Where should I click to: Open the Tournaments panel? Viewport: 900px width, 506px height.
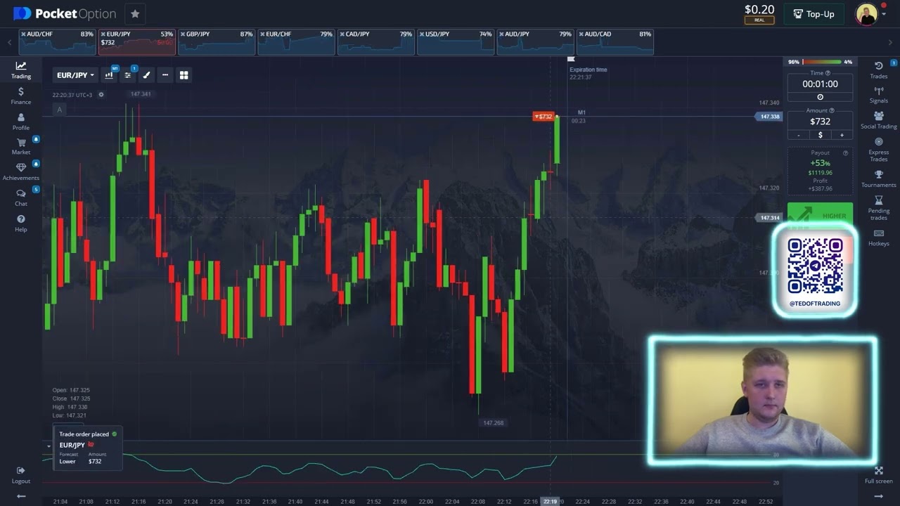[x=878, y=179]
